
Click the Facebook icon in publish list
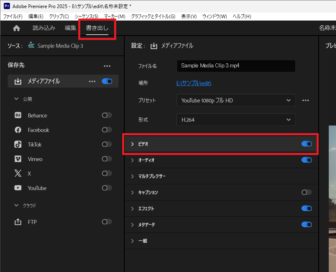point(18,130)
